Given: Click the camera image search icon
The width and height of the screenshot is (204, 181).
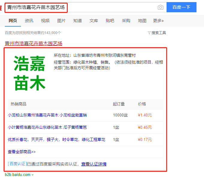Looking at the screenshot, I should pyautogui.click(x=161, y=7).
